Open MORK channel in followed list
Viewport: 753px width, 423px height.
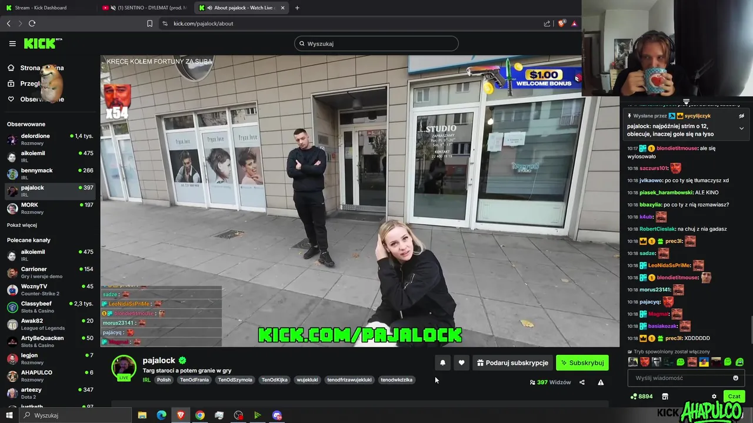(x=50, y=208)
